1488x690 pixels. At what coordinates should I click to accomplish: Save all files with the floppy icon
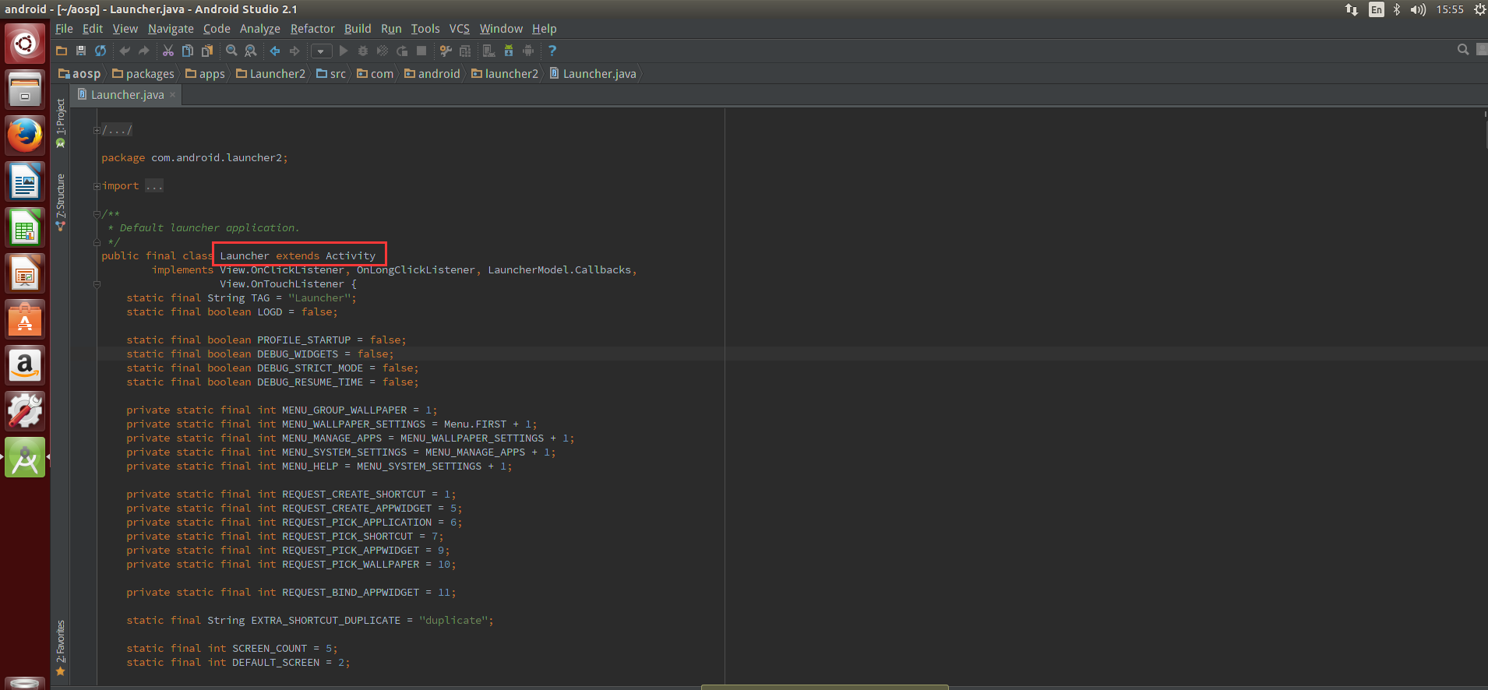point(81,51)
